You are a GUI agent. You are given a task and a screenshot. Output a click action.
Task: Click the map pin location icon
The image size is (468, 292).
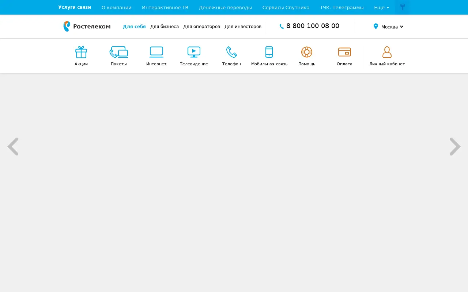click(375, 26)
